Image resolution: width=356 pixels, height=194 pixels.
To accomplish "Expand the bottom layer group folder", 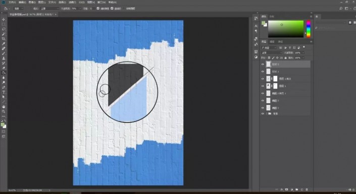I will coord(266,113).
